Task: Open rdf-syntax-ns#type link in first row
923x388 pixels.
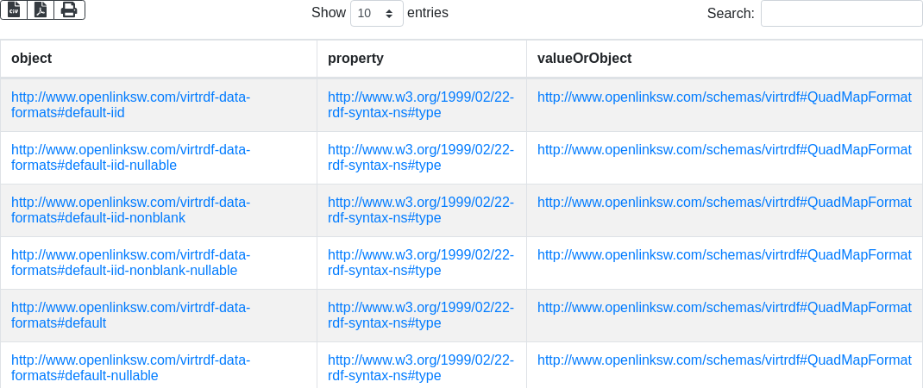Action: click(420, 104)
